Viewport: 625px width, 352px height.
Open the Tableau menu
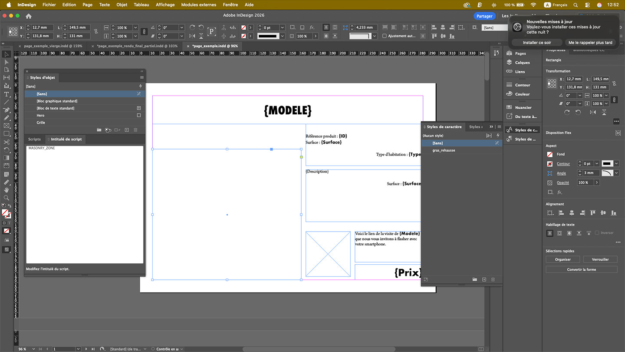(141, 5)
